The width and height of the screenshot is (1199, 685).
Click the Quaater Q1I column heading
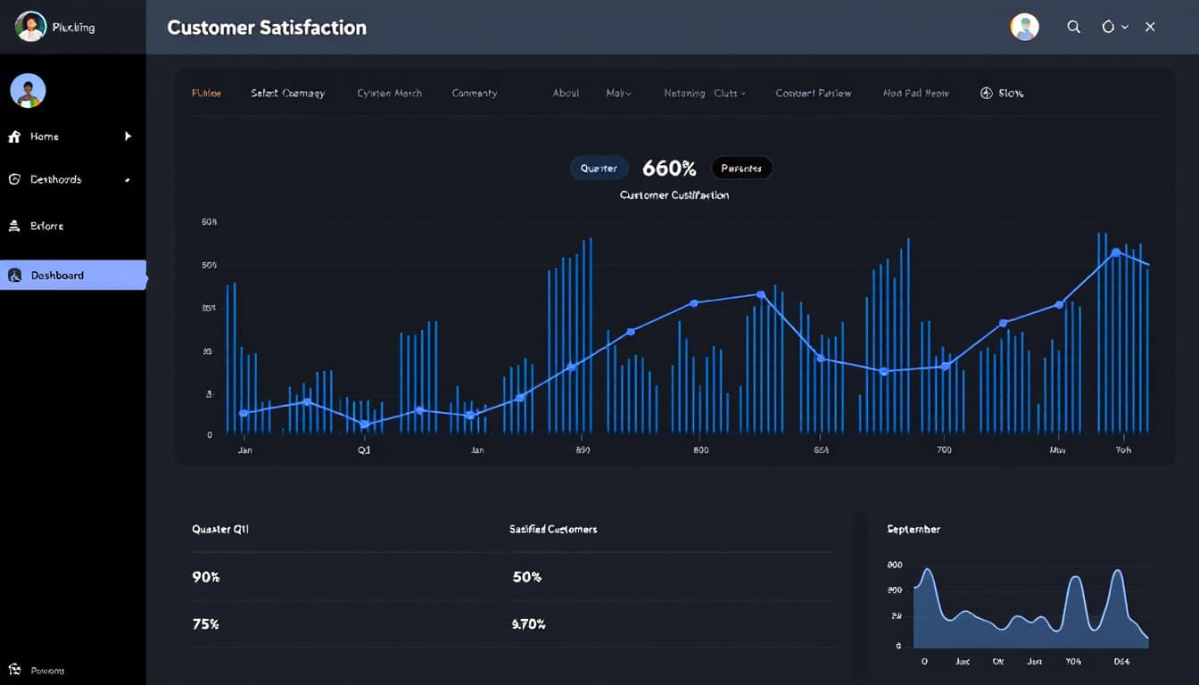click(x=220, y=529)
